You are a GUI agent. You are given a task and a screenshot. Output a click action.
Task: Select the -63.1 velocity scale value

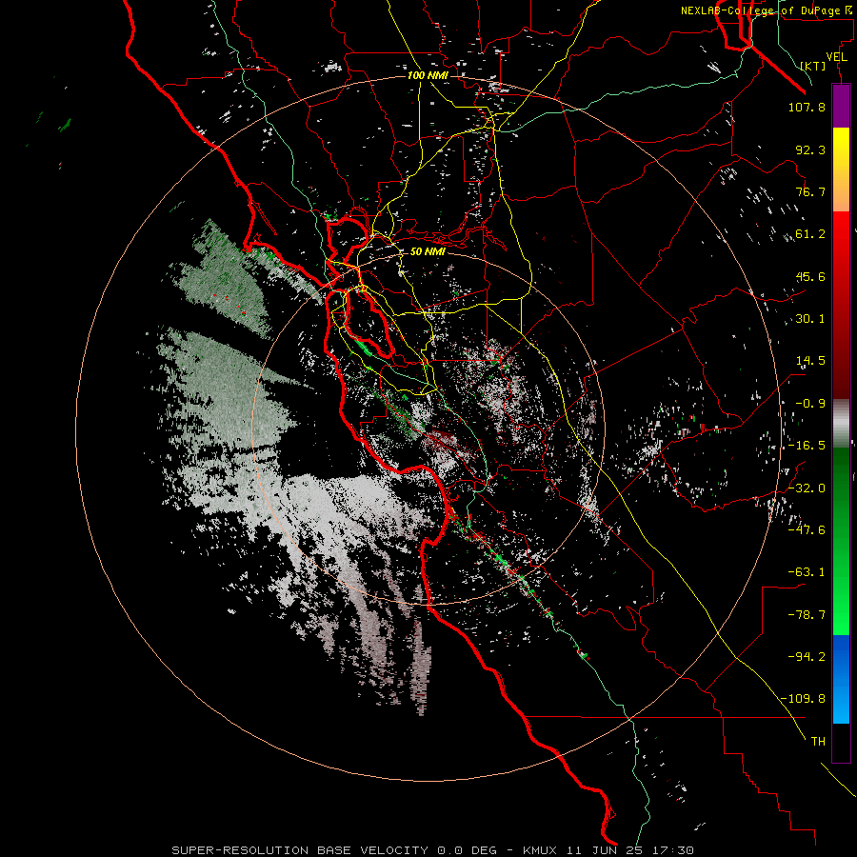coord(807,572)
